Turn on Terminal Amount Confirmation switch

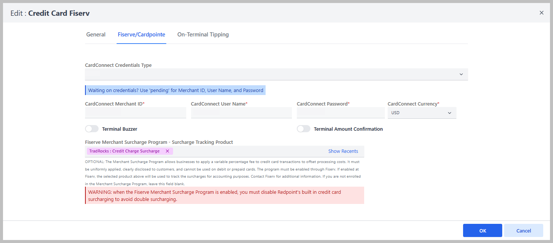point(304,129)
